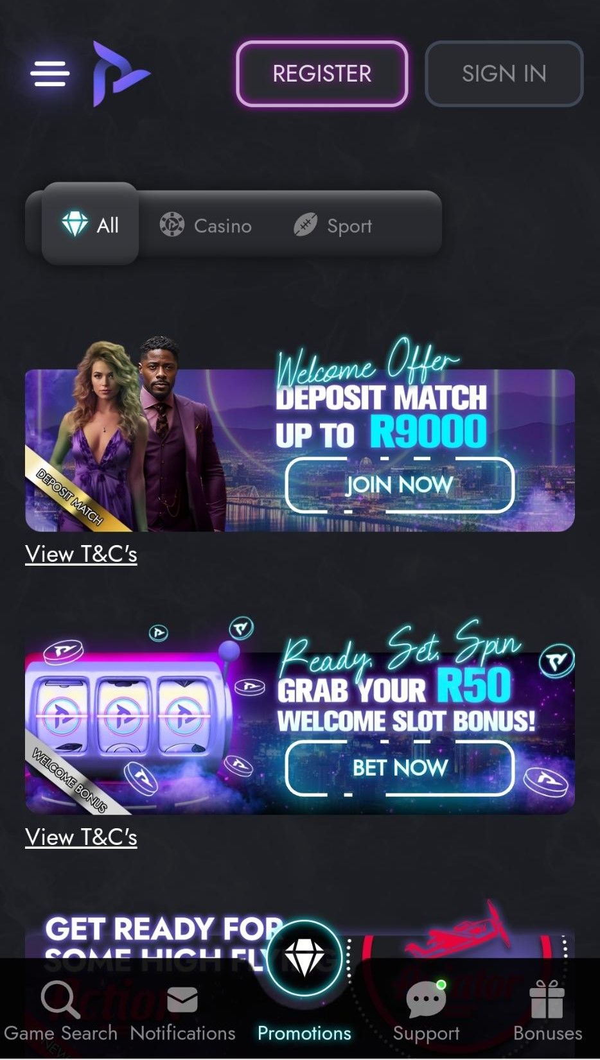Screen dimensions: 600x1060
Task: Tap the Promotions diamond icon
Action: (x=304, y=958)
